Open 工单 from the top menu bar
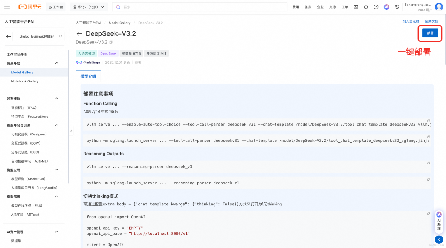This screenshot has height=248, width=446. point(344,6)
